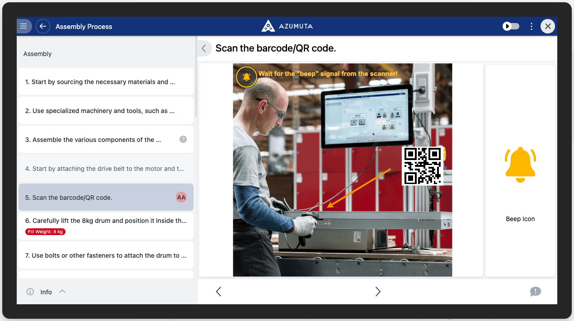
Task: Go to the next step arrow
Action: [x=378, y=292]
